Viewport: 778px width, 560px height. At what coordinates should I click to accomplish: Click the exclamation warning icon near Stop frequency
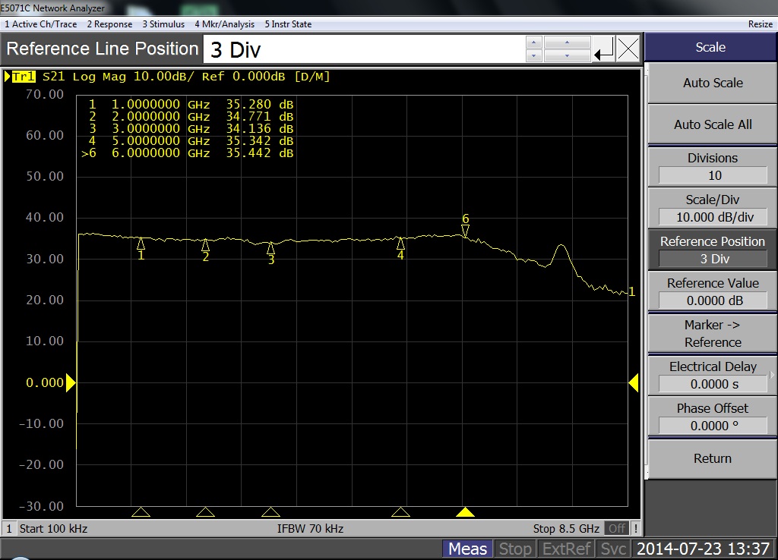pos(635,528)
